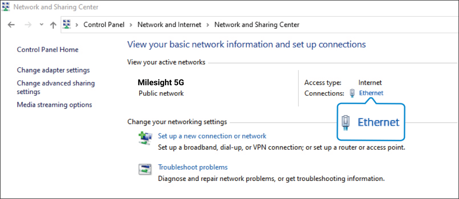Open Media streaming options
Image resolution: width=459 pixels, height=199 pixels.
(54, 105)
